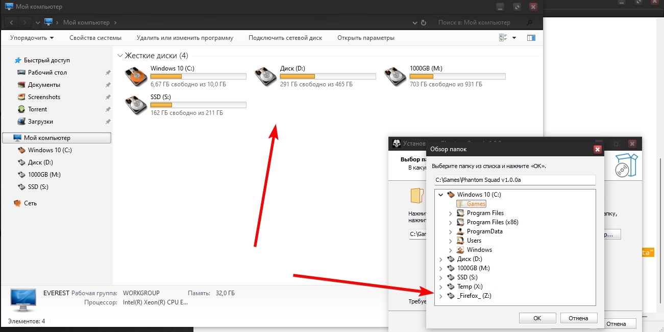Image resolution: width=664 pixels, height=332 pixels.
Task: Select Temp (X:) drive in tree
Action: (470, 287)
